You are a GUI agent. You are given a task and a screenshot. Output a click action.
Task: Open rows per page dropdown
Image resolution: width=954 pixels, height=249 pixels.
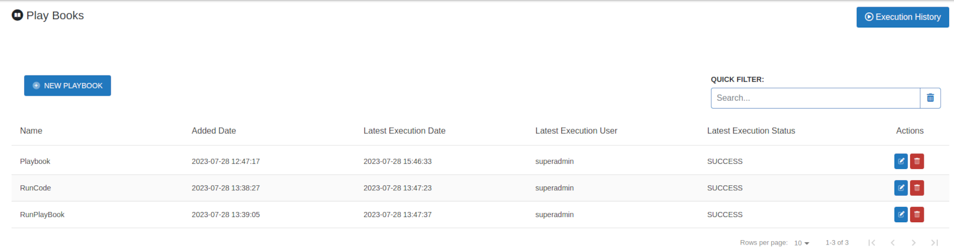(801, 243)
